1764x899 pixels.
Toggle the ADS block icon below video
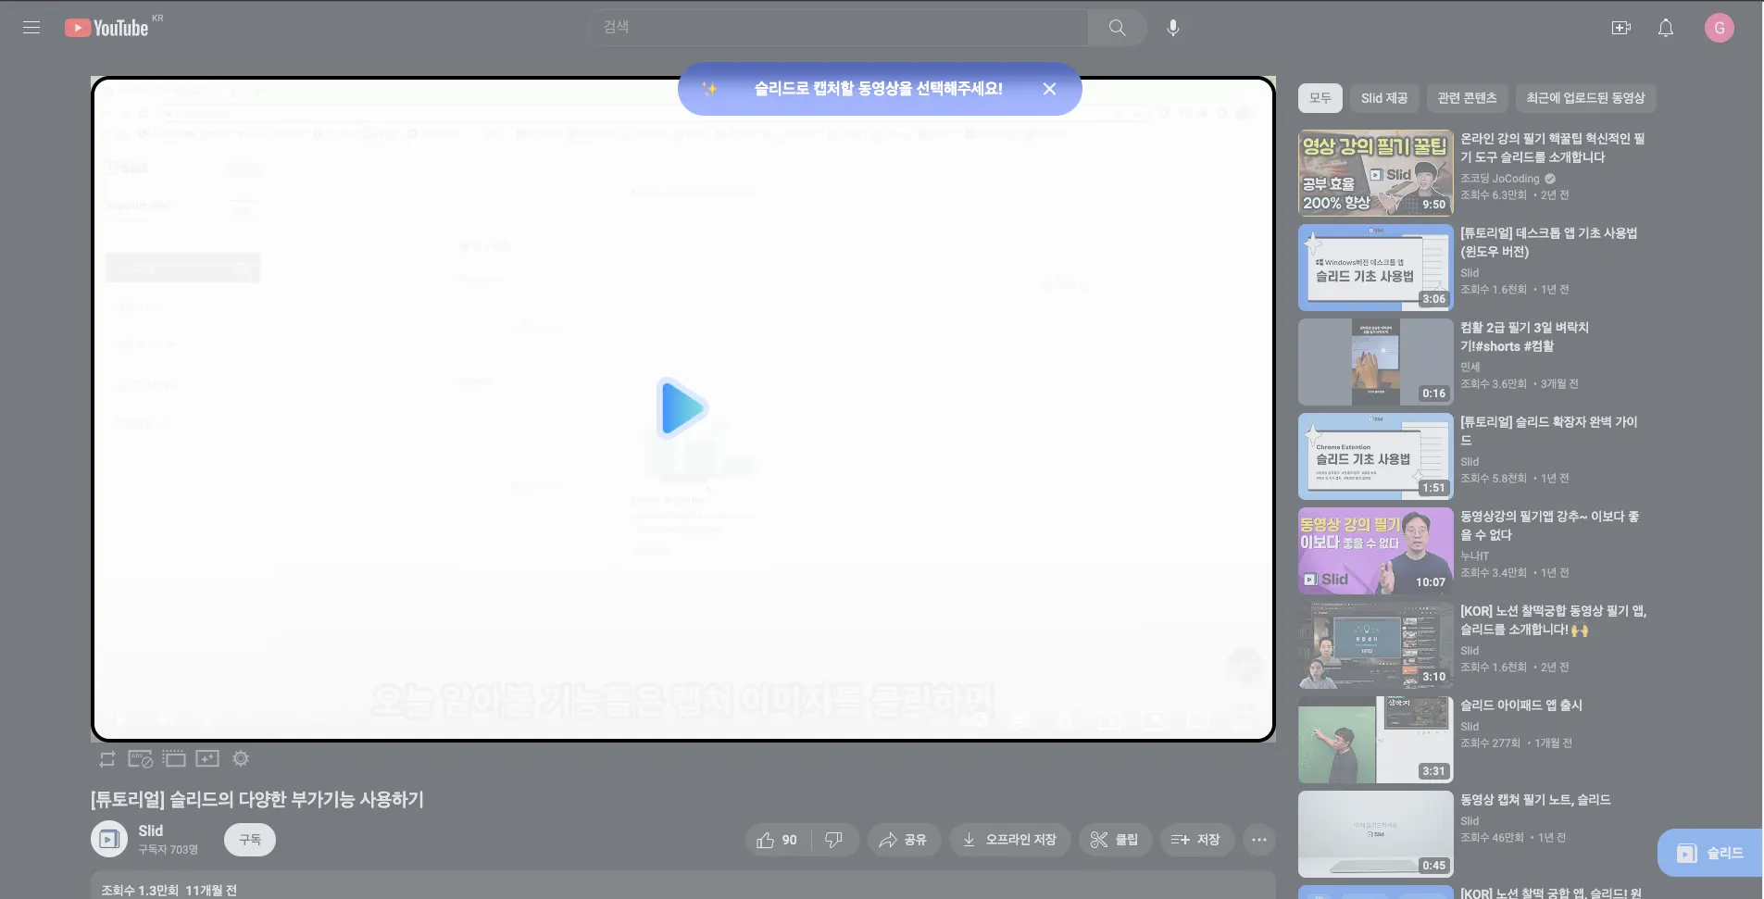(x=140, y=759)
